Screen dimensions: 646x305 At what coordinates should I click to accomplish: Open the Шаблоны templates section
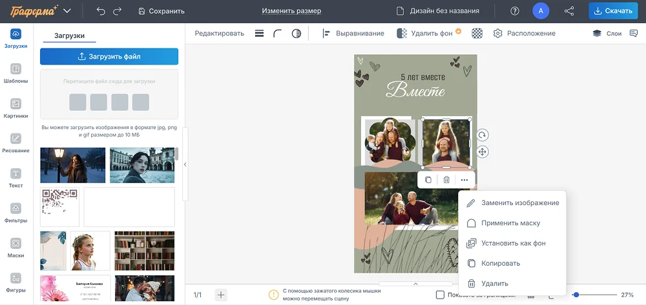coord(16,74)
